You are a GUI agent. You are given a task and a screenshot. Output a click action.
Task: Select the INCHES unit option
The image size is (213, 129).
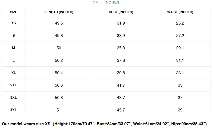112,2
